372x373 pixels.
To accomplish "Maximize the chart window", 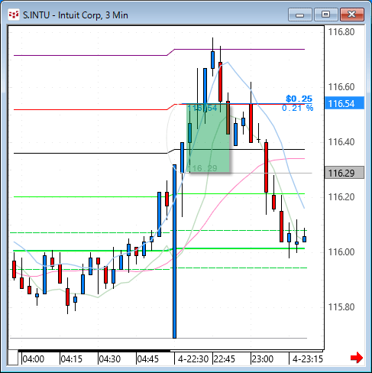I will [x=325, y=15].
